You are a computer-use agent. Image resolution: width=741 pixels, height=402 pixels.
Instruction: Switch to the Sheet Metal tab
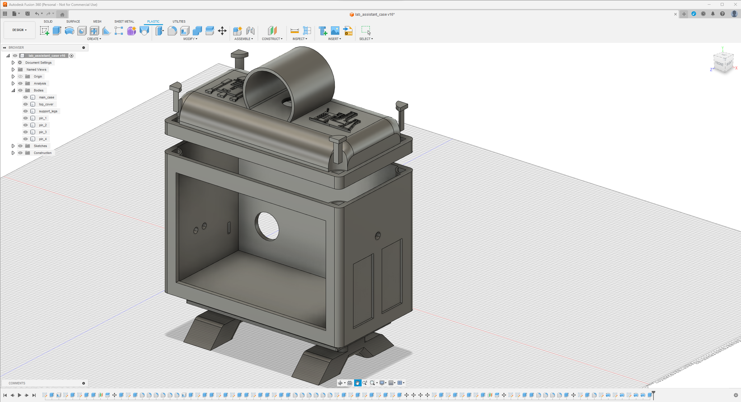point(124,21)
